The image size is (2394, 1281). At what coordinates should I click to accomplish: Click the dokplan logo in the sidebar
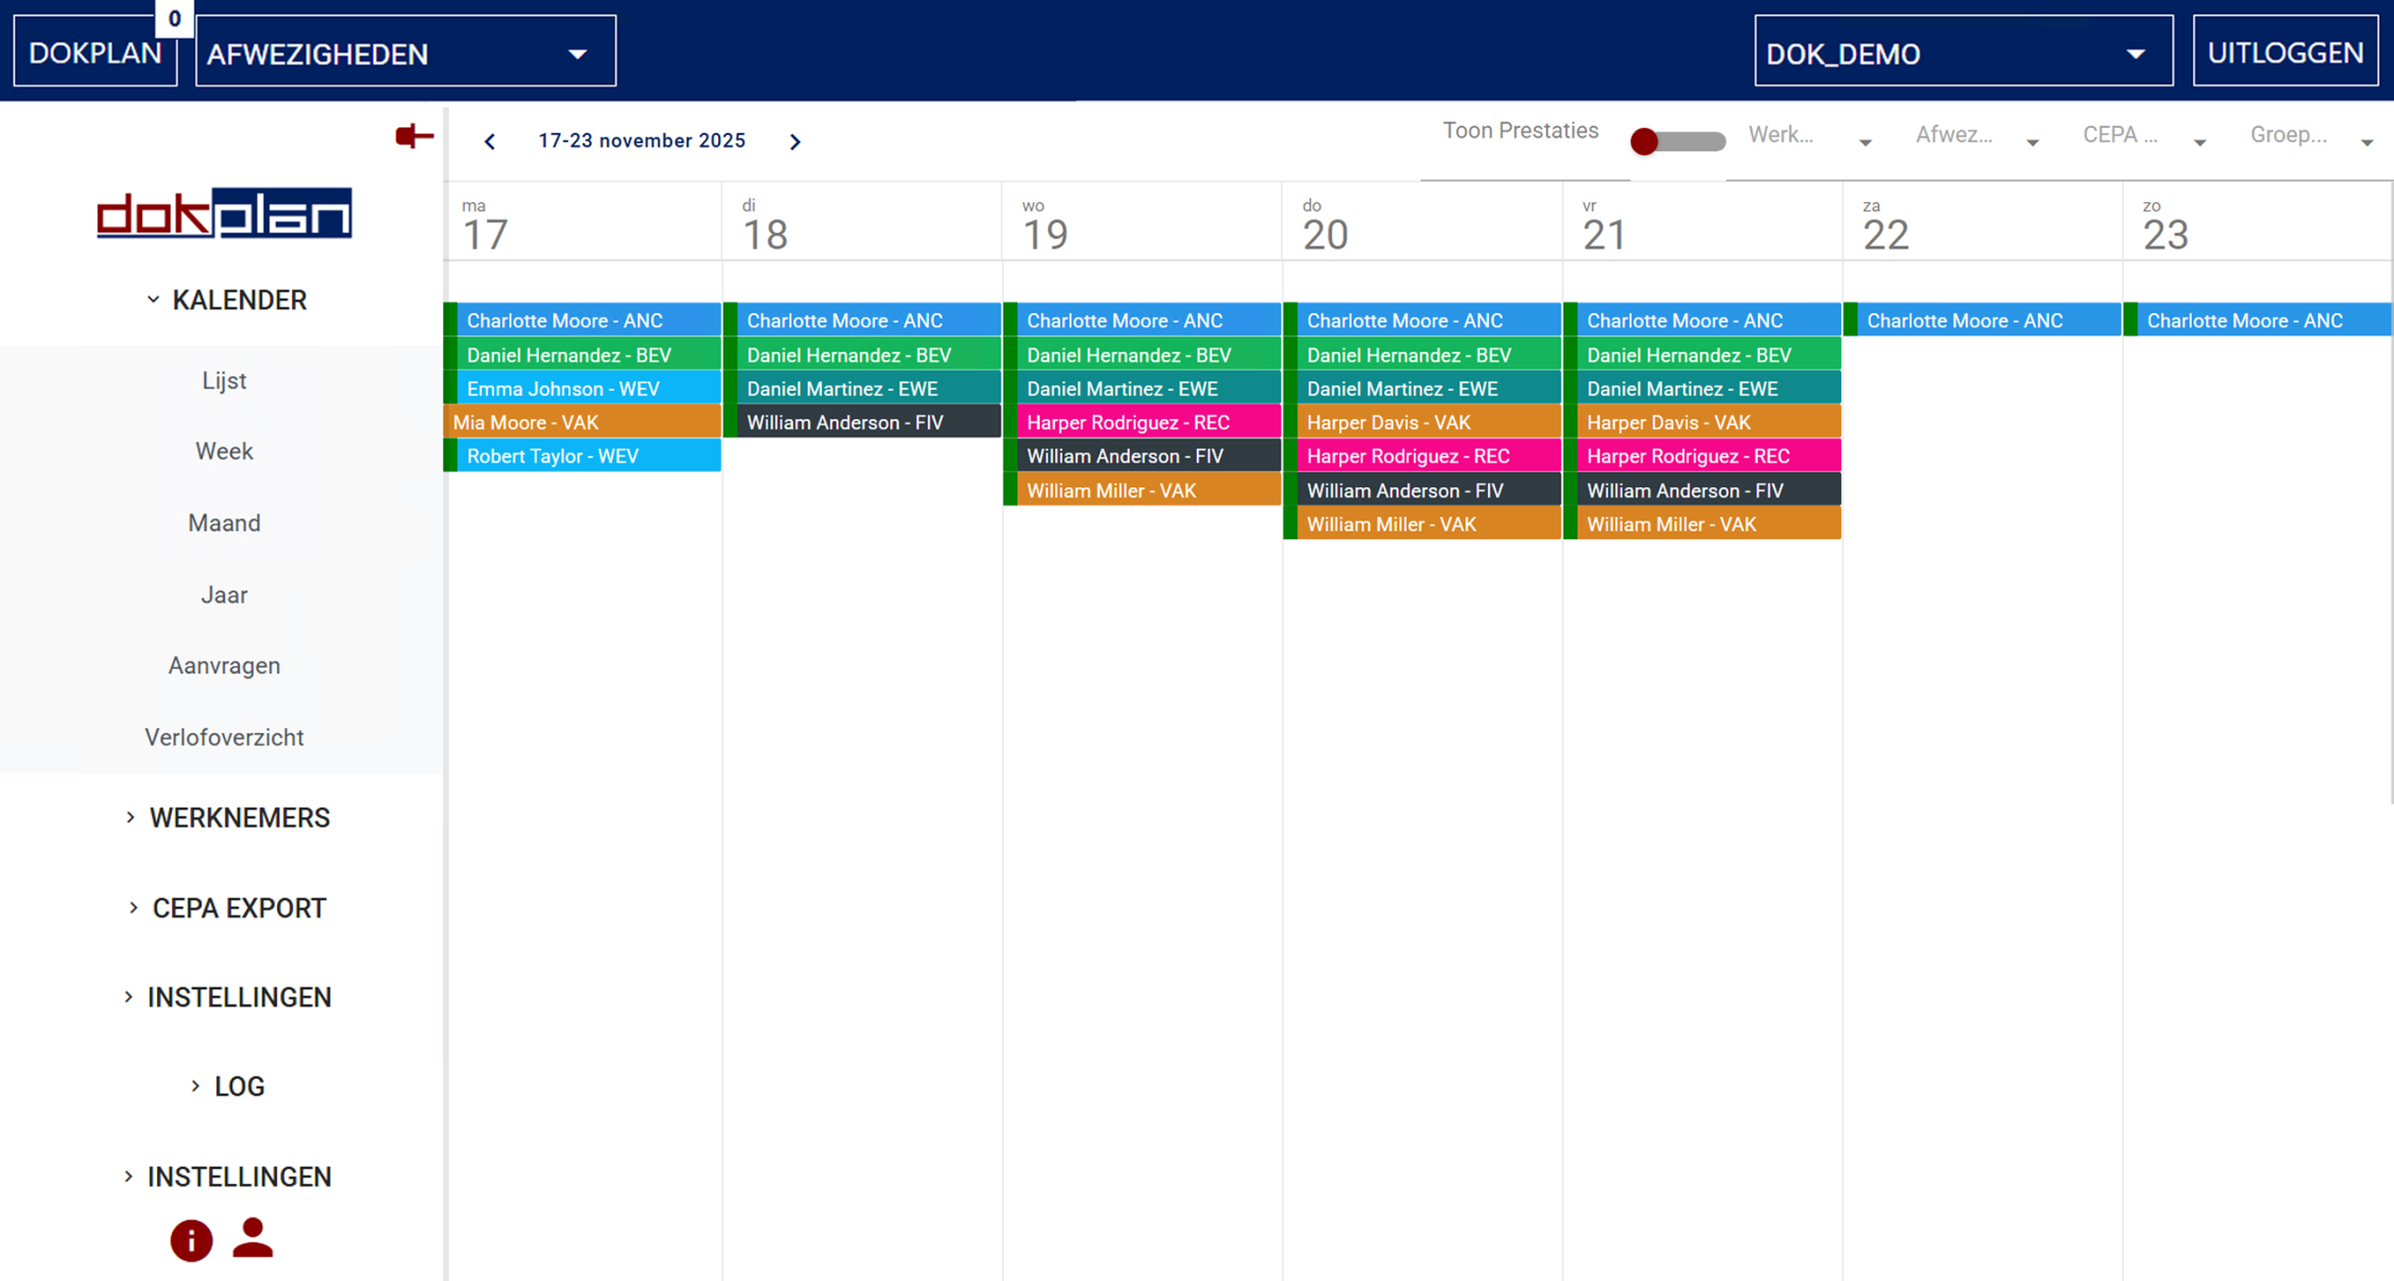(x=224, y=213)
